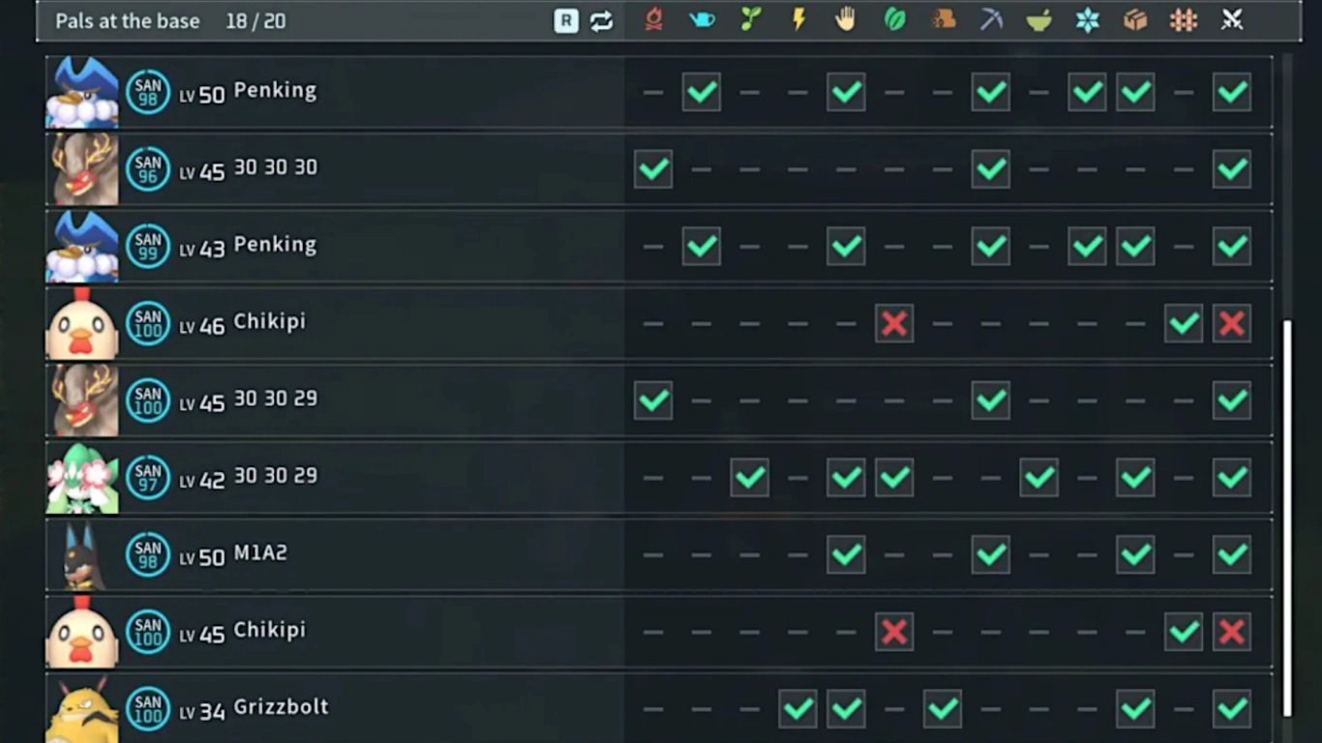Toggle Gathering red X for level 46 Chikipi

[894, 324]
